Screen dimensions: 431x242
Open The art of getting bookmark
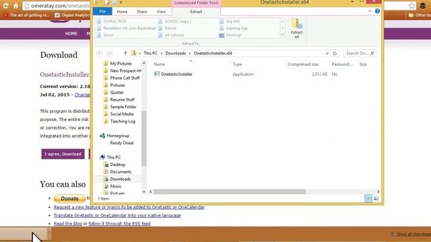pyautogui.click(x=26, y=15)
